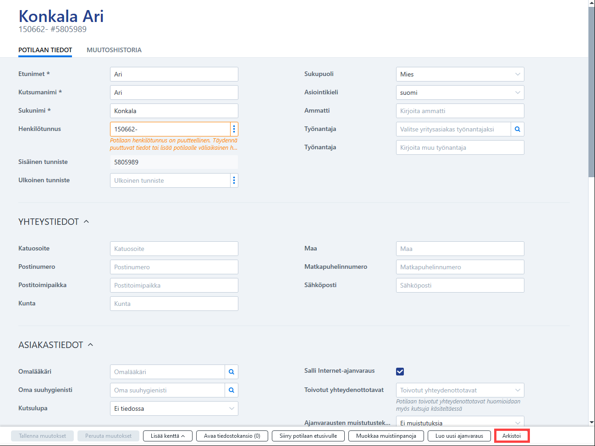
Task: Click Muokkaa muistiinpanoja button
Action: (x=386, y=436)
